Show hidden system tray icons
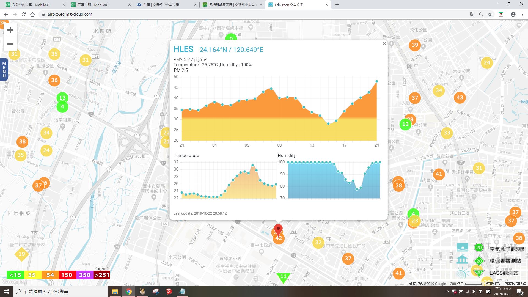528x297 pixels. point(447,291)
